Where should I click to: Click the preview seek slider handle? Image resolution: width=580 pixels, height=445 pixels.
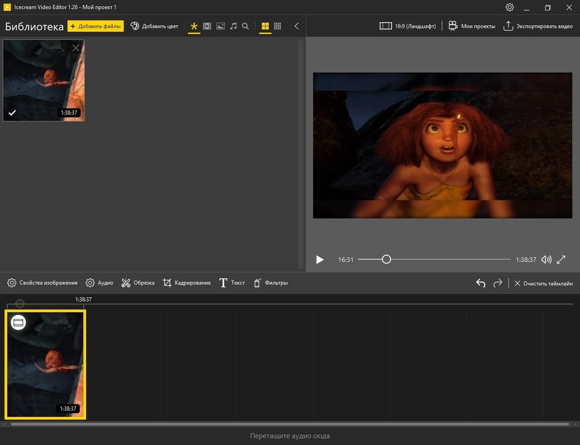point(386,259)
